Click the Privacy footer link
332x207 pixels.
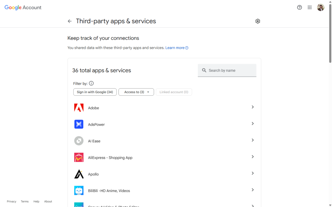(11, 202)
